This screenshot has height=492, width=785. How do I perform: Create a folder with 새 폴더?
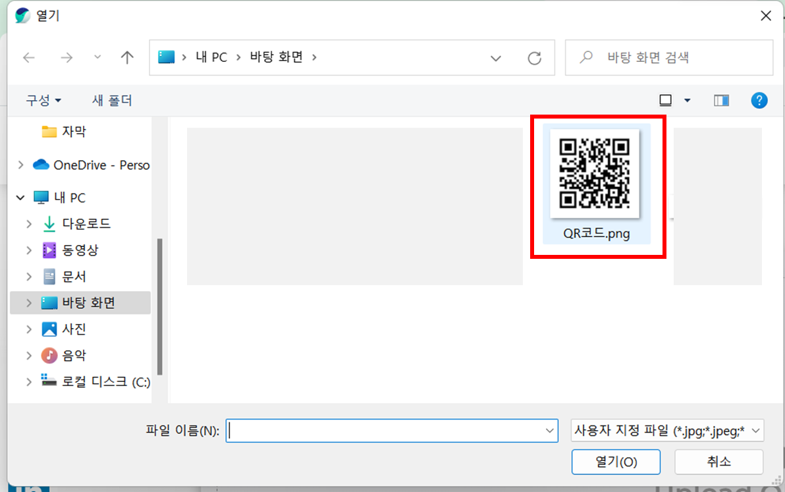click(x=112, y=100)
